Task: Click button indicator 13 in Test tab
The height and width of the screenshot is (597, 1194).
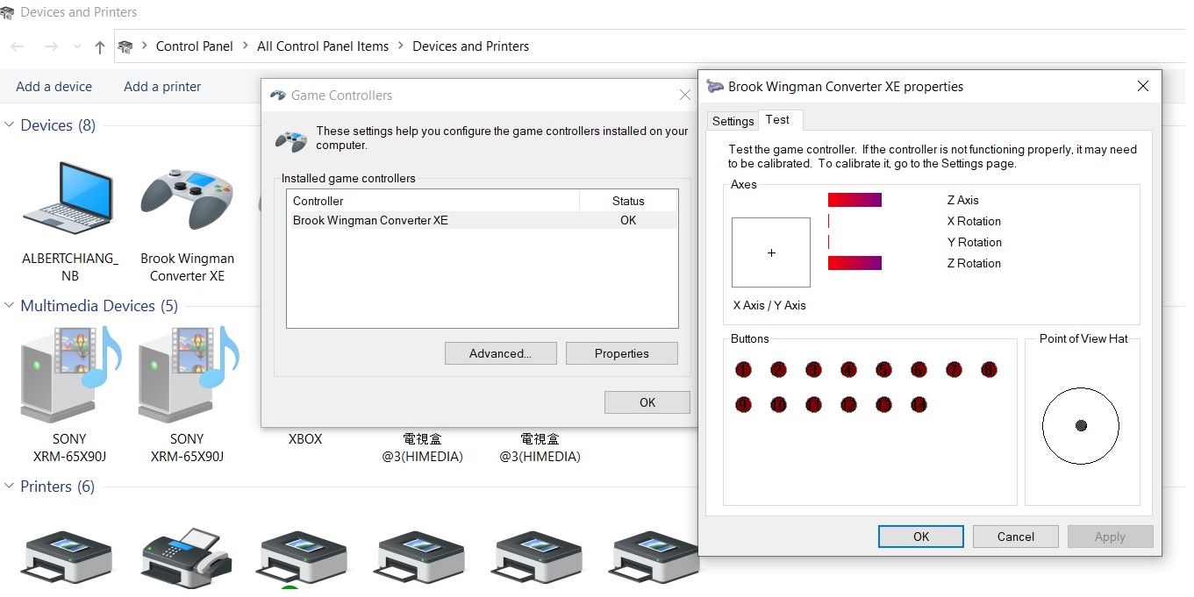Action: (x=883, y=405)
